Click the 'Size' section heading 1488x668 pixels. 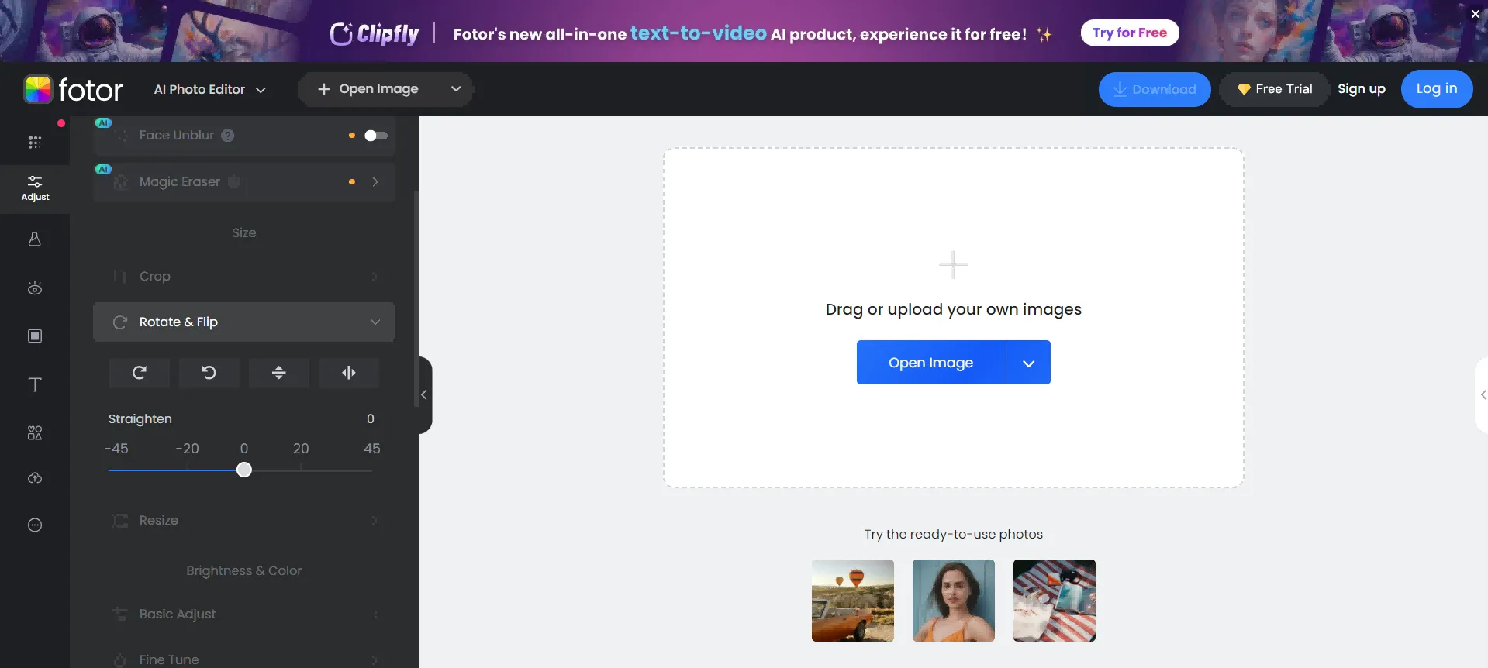244,232
